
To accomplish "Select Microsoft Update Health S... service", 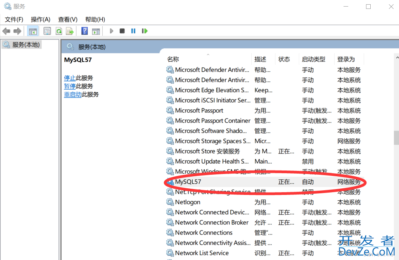I will [264, 161].
